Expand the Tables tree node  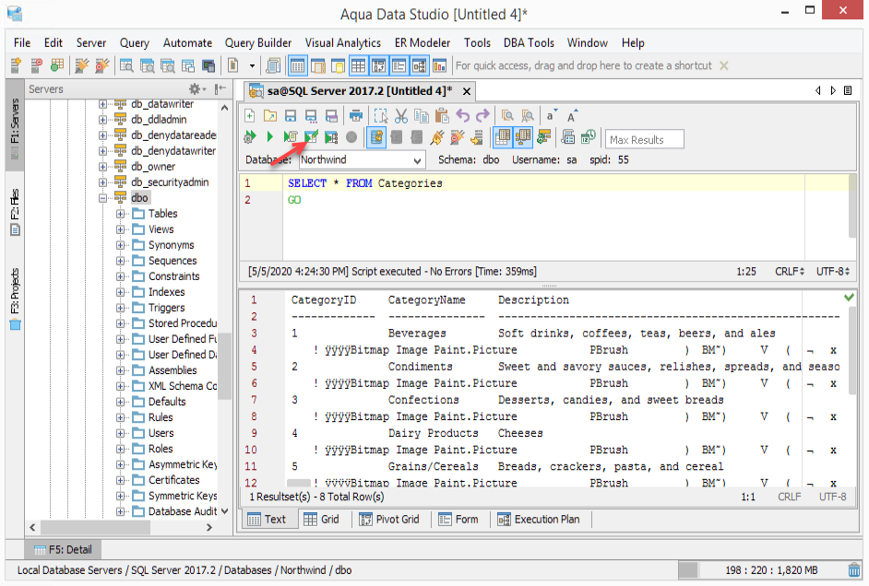pyautogui.click(x=121, y=214)
